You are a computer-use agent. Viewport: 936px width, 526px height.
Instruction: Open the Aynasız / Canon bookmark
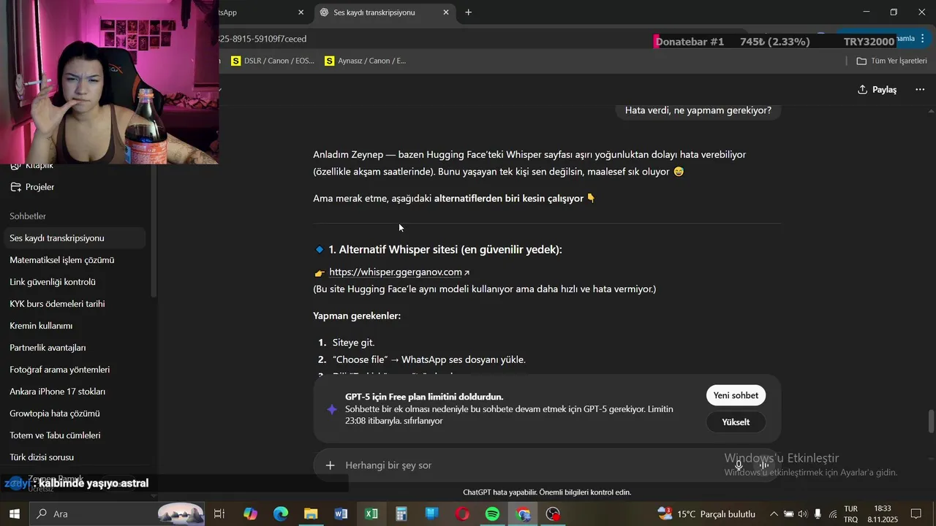click(x=366, y=61)
